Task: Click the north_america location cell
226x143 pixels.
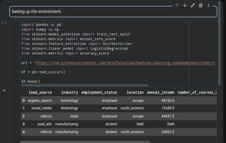Action: tap(132, 132)
